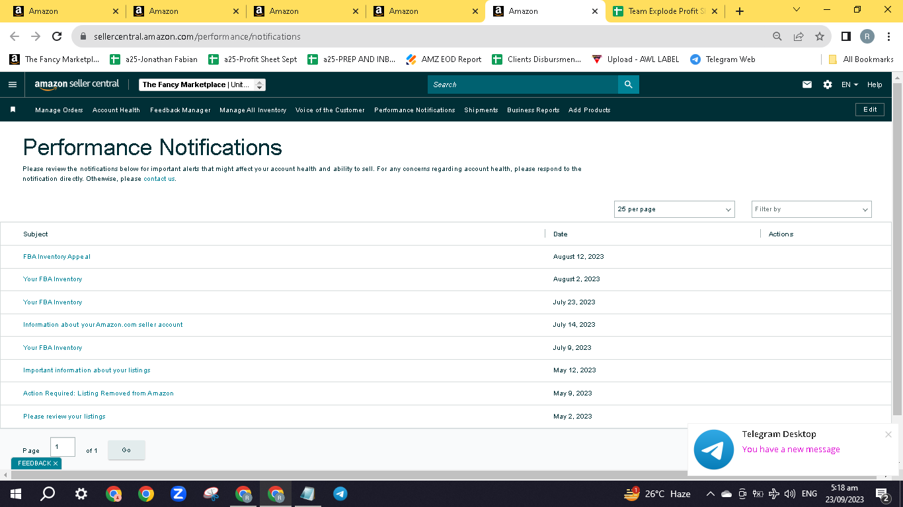Viewport: 903px width, 507px height.
Task: Click the page vertical scrollbar
Action: click(897, 248)
